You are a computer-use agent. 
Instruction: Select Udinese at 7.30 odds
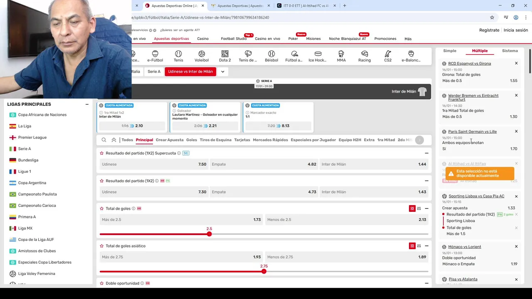(x=154, y=192)
